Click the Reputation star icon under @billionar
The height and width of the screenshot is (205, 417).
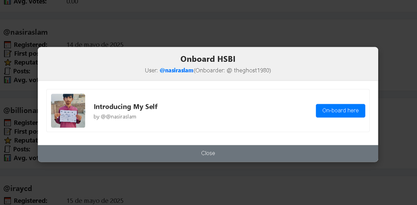tap(8, 141)
